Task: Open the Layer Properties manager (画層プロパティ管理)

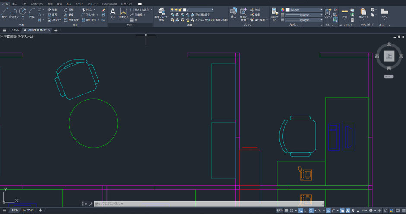Action: pos(161,14)
